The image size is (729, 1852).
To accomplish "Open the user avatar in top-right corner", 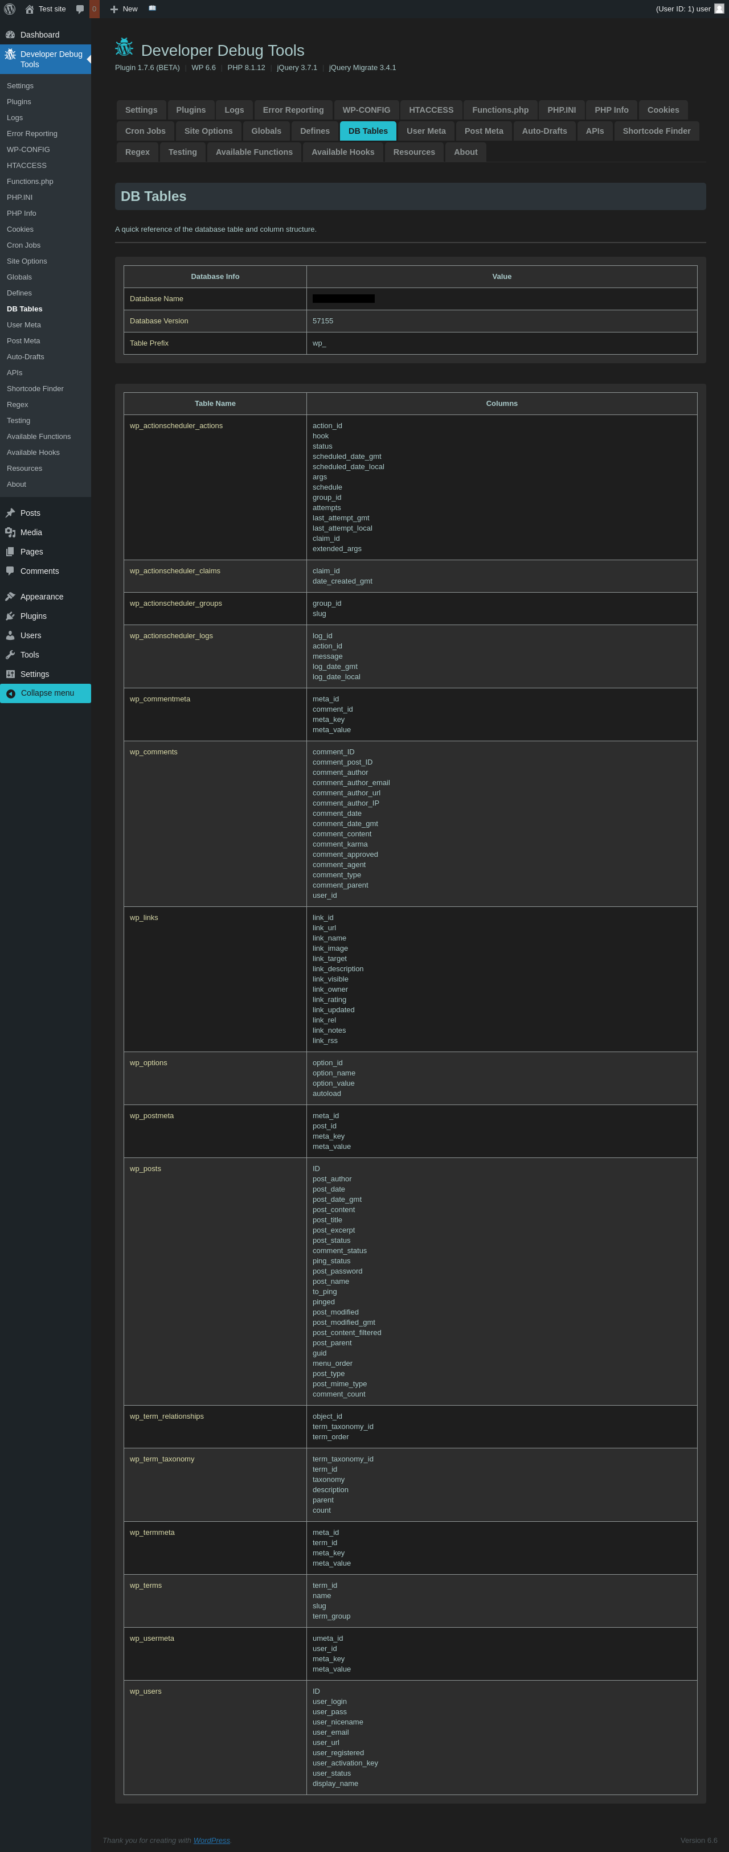I will pos(719,9).
